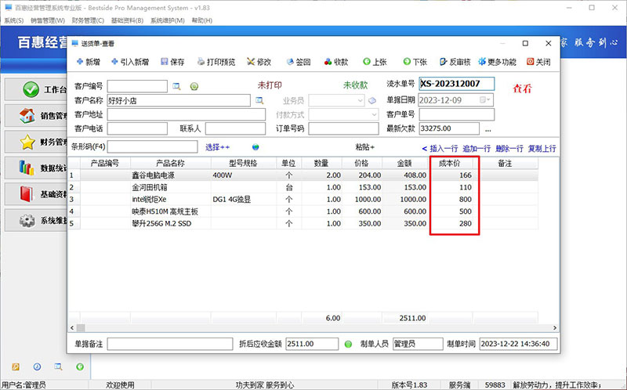Click the 客户编号 input field
Image resolution: width=627 pixels, height=390 pixels.
coord(137,86)
